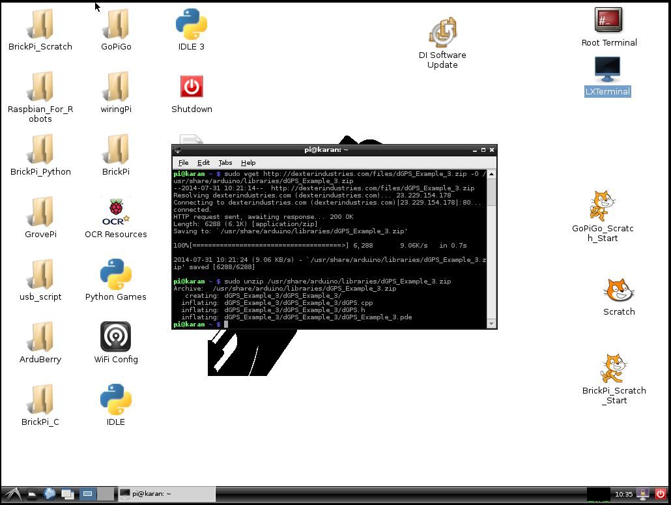Click the CPU usage monitor in tray

coord(598,494)
